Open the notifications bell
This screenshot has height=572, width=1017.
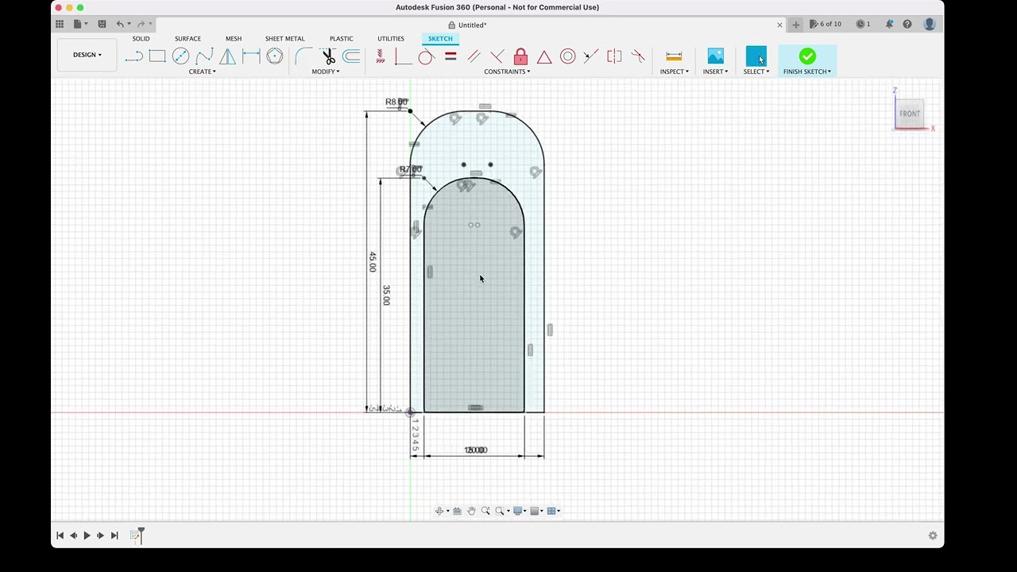tap(889, 24)
